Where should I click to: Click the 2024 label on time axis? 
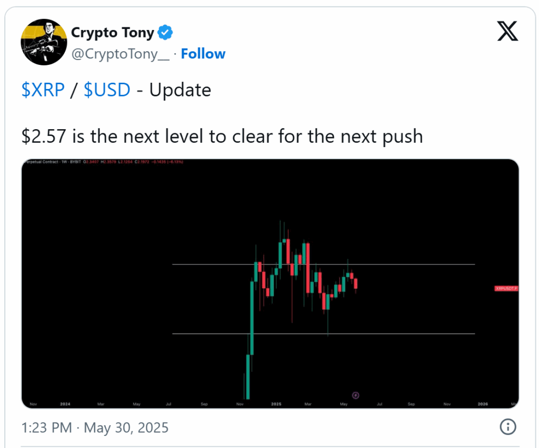65,404
